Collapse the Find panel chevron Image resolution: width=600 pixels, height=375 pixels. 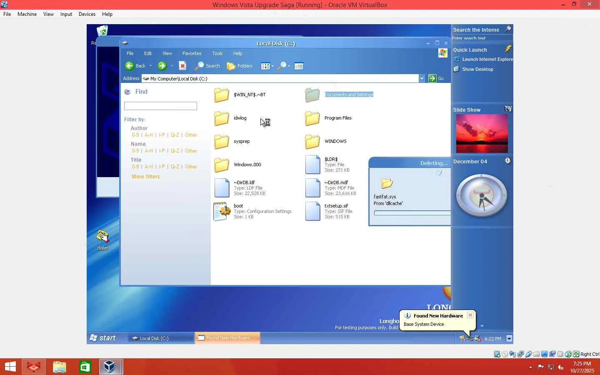tap(127, 92)
